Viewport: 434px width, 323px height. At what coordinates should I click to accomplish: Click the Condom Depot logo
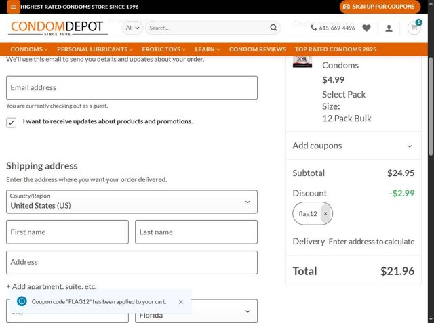(58, 28)
